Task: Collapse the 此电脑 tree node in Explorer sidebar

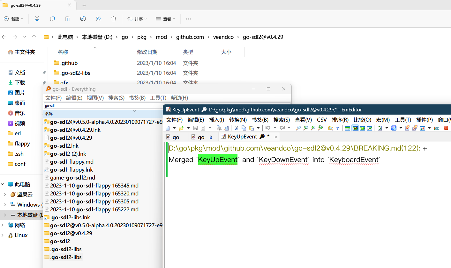Action: [x=3, y=184]
